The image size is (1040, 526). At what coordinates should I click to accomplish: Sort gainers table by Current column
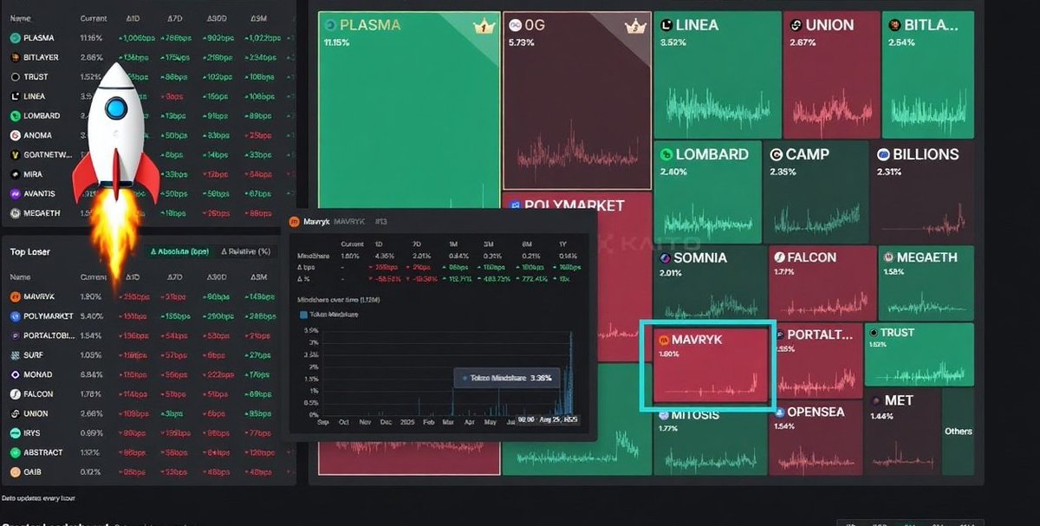93,18
